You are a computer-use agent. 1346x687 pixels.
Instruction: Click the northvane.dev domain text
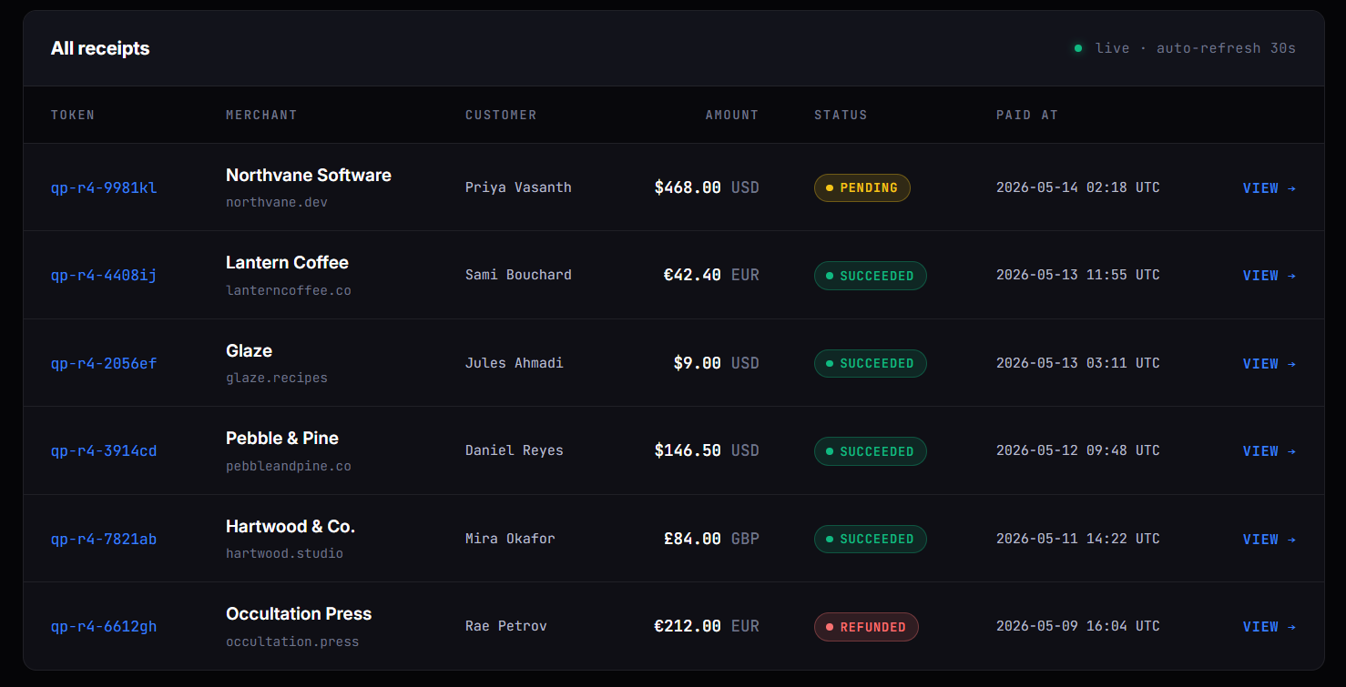[x=277, y=203]
